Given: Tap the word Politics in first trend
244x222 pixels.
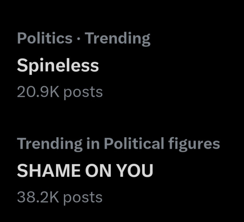Looking at the screenshot, I should pos(44,39).
